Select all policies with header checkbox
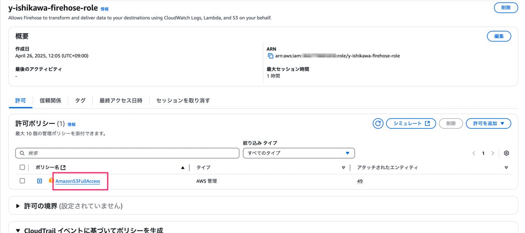The height and width of the screenshot is (233, 525). point(22,167)
